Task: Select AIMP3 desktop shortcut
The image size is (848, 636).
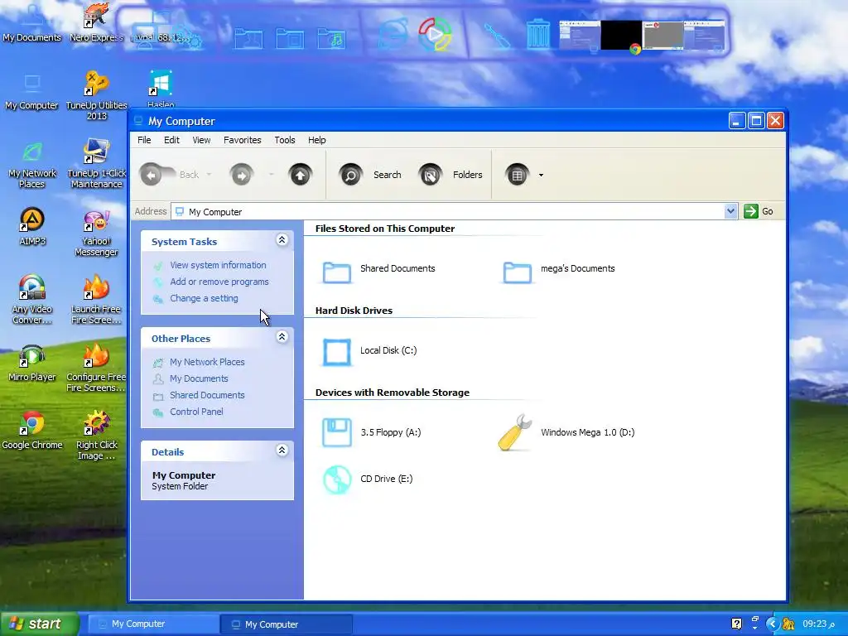Action: (32, 227)
